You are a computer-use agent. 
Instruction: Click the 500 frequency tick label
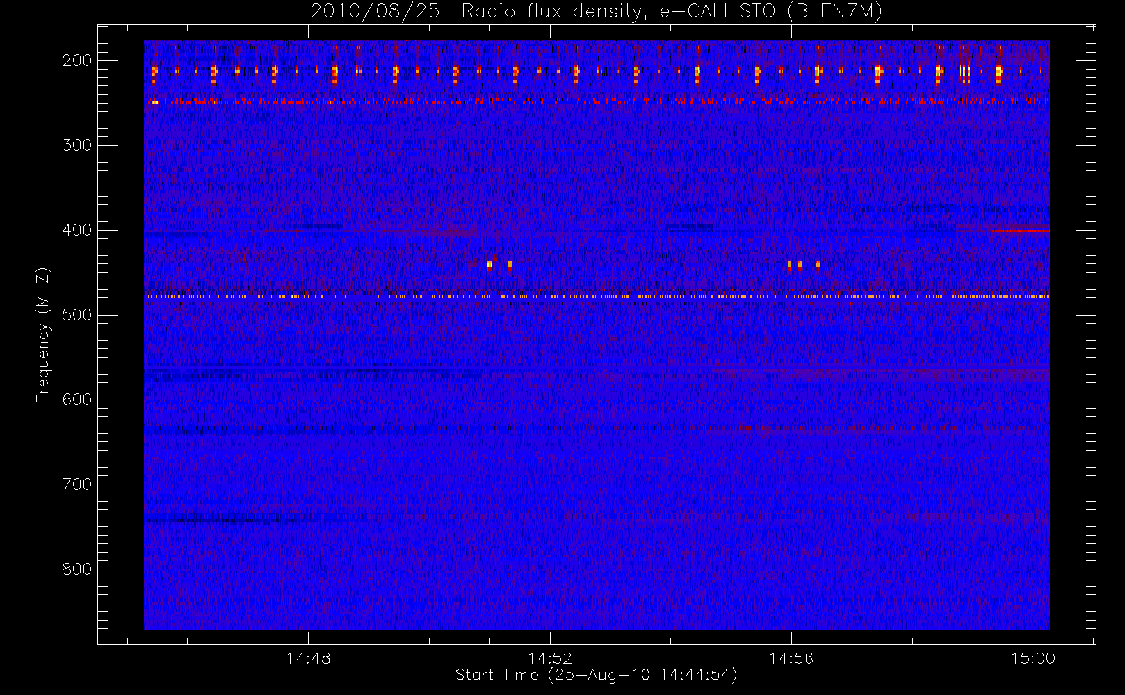[x=76, y=315]
